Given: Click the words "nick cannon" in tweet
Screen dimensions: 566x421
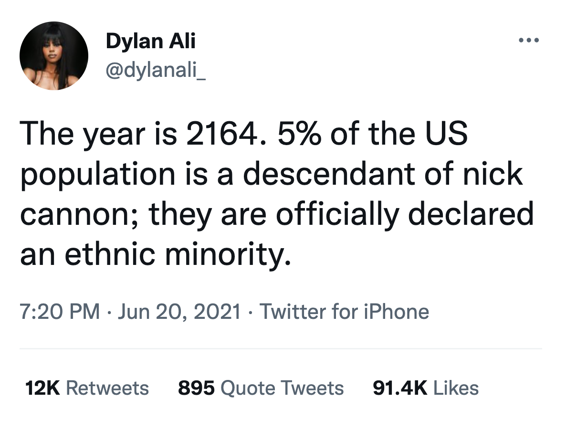Looking at the screenshot, I should [x=497, y=174].
